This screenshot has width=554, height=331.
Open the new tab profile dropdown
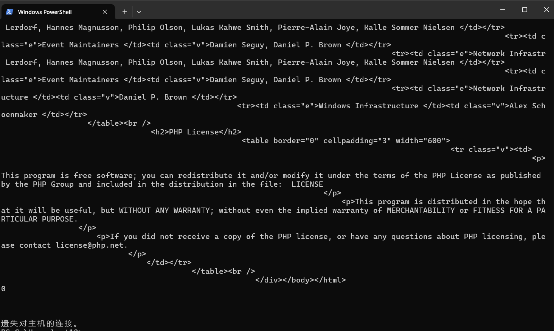[139, 12]
